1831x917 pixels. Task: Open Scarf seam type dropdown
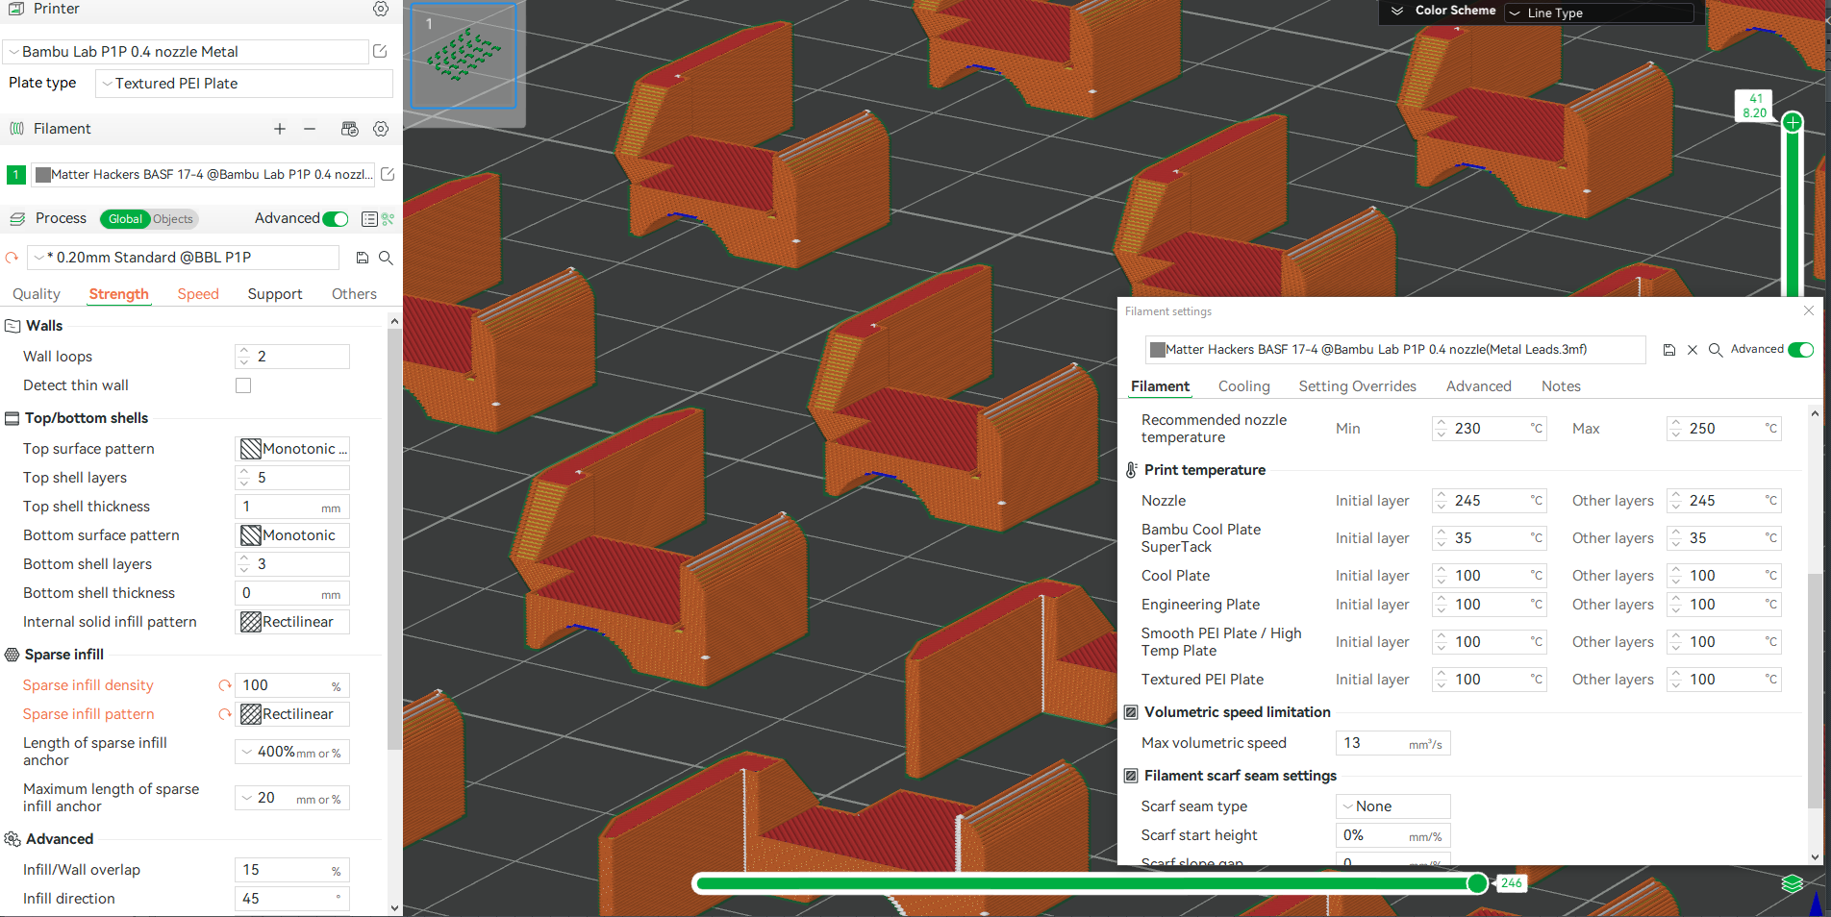pos(1392,806)
